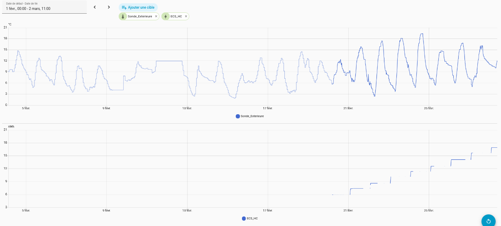Advance to the next date range
Screen dimensions: 501x226
(x=109, y=7)
